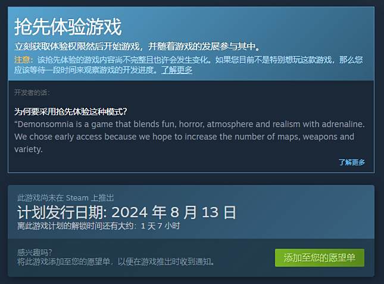This screenshot has height=284, width=384.
Task: Click the word Demonsomnia in the description
Action: [45, 124]
